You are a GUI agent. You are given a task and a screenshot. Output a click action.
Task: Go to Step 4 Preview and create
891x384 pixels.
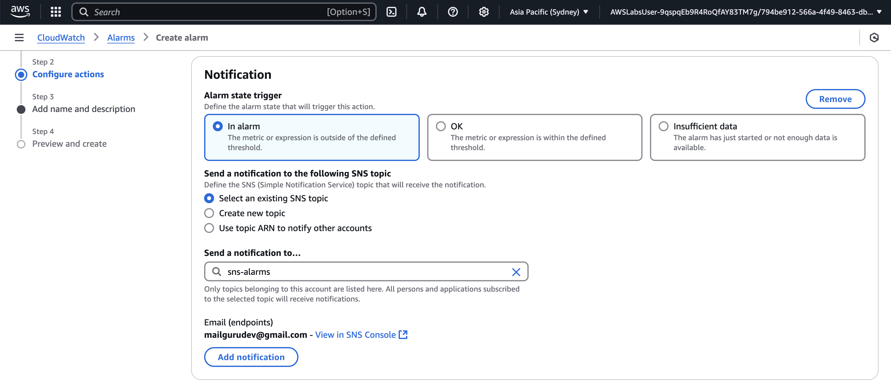(69, 144)
